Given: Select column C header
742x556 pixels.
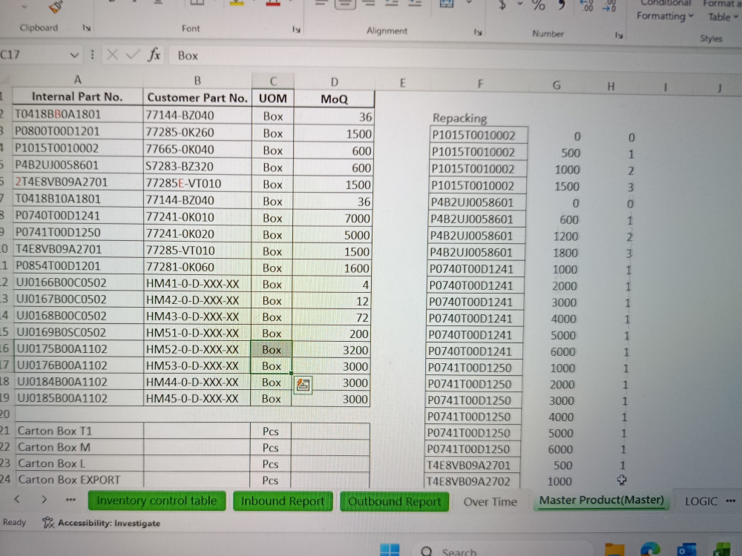Looking at the screenshot, I should pos(273,81).
